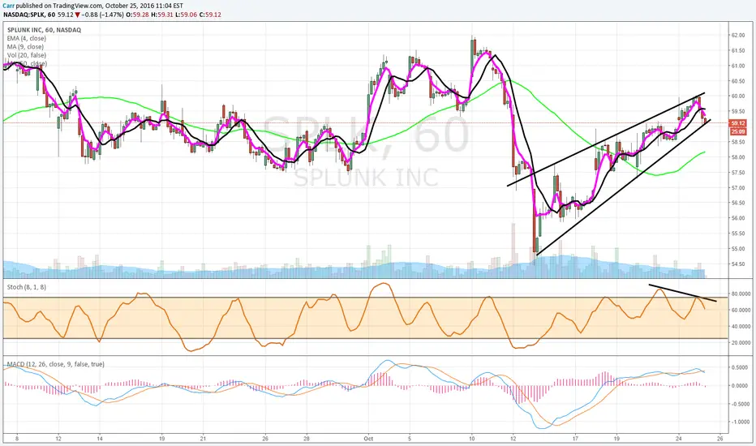This screenshot has width=756, height=446.
Task: Click the '8' date axis label
Action: tap(17, 439)
